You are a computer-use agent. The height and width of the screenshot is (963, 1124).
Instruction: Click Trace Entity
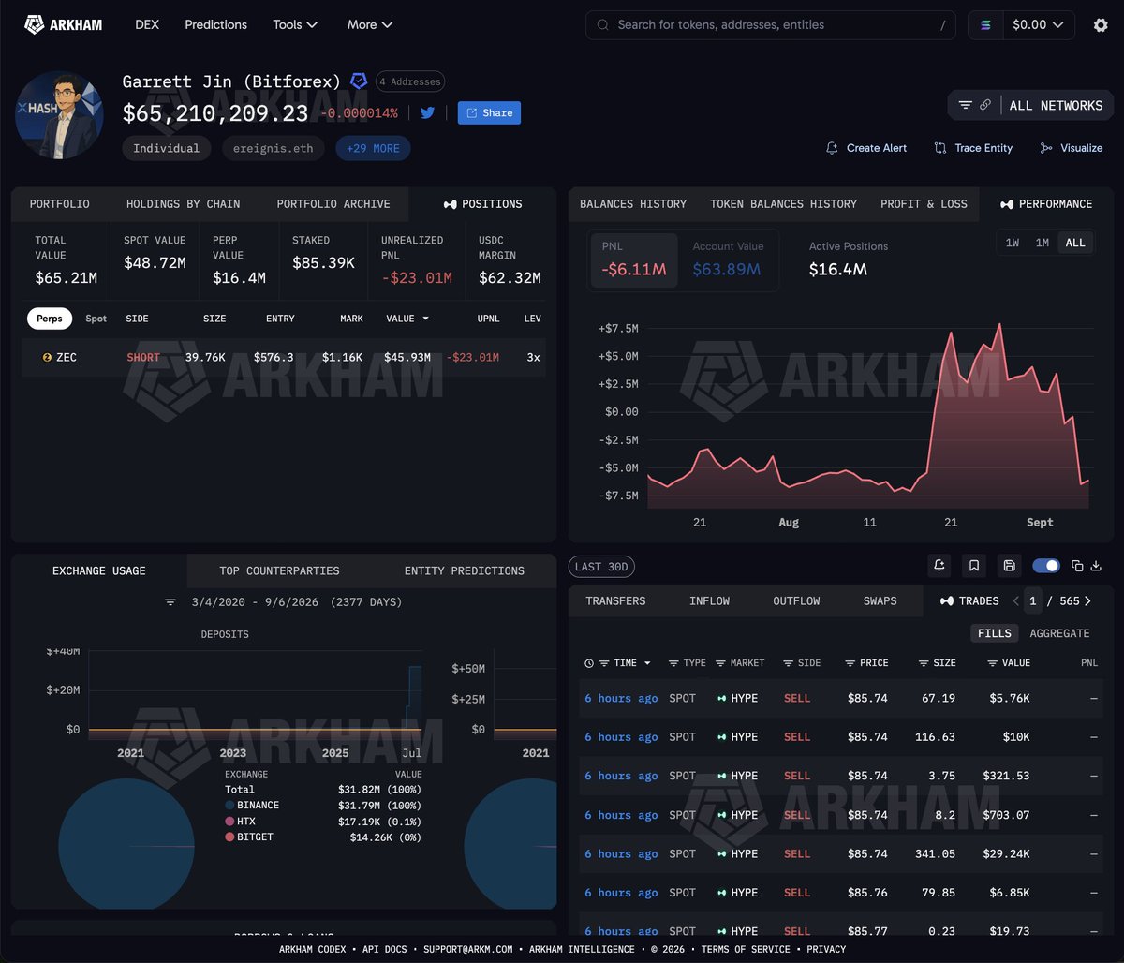click(x=973, y=148)
